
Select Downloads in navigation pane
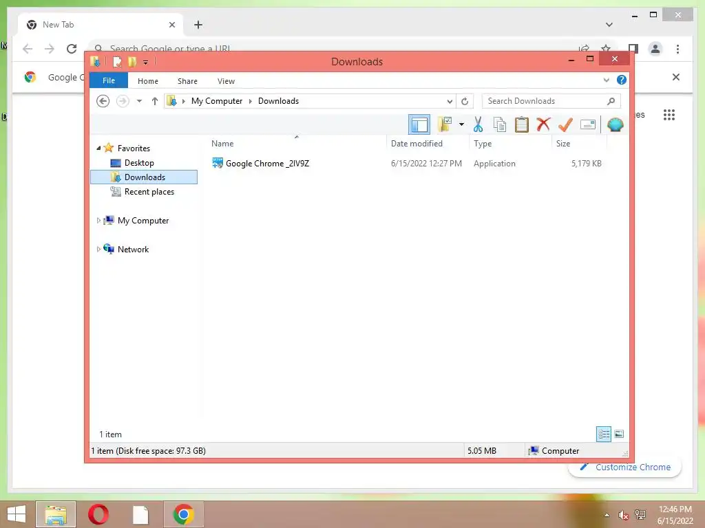click(x=144, y=177)
